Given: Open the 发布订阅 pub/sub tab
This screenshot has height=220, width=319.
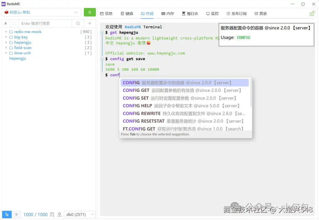Looking at the screenshot, I should 237,14.
